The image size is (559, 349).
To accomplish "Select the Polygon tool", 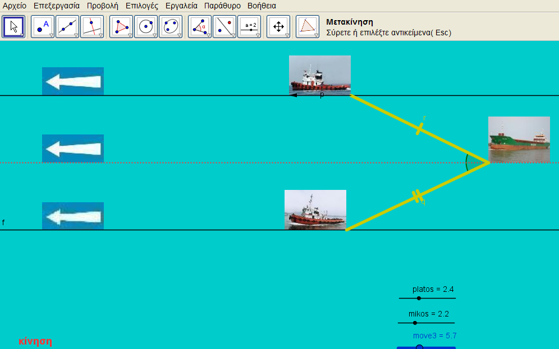I will click(121, 26).
